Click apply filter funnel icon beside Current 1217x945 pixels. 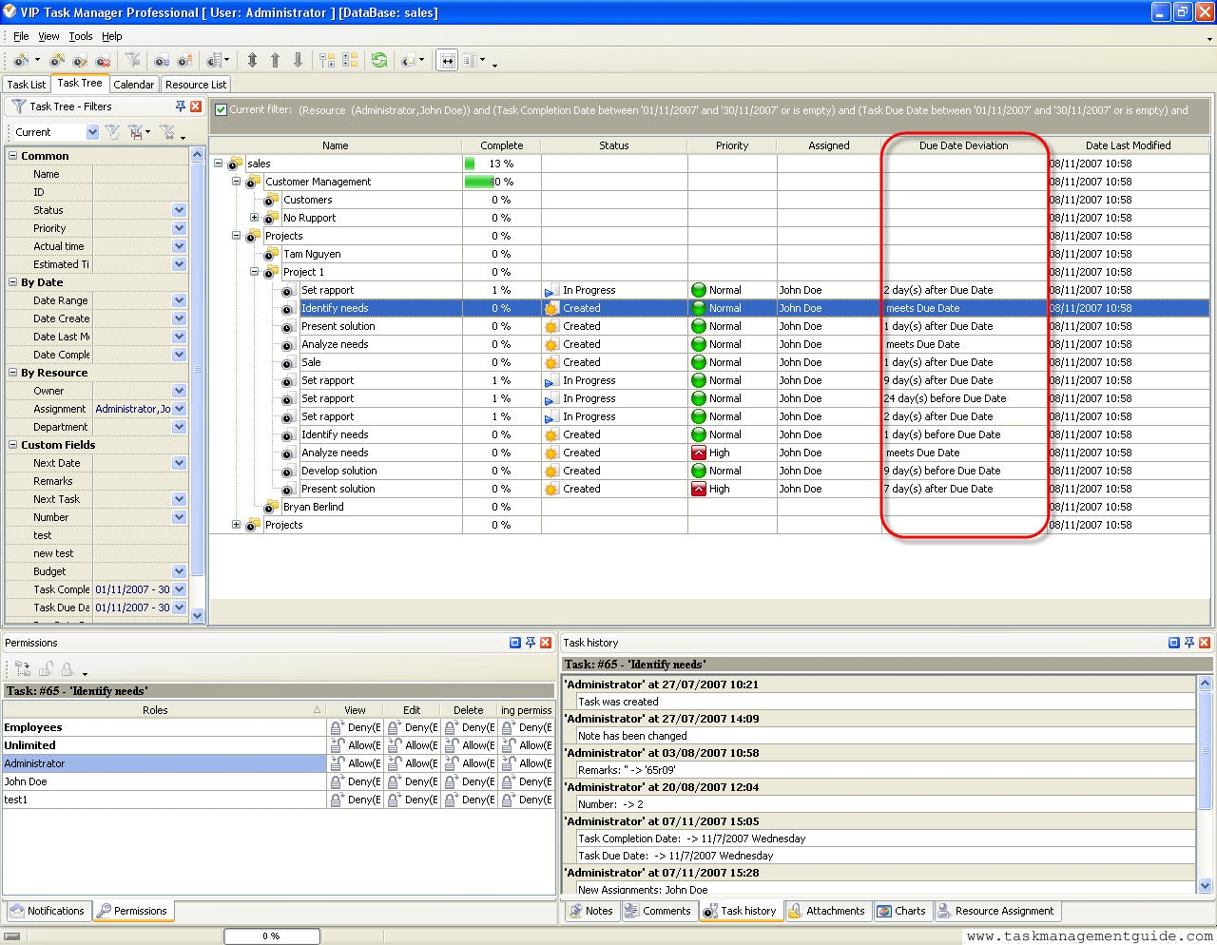[112, 132]
